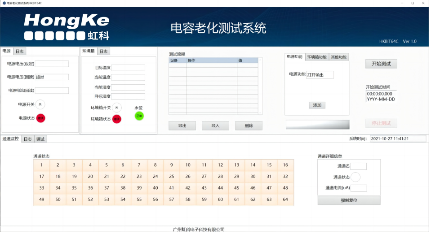Open the 日志 tab beside 通道监控
The image size is (431, 234).
click(x=28, y=139)
